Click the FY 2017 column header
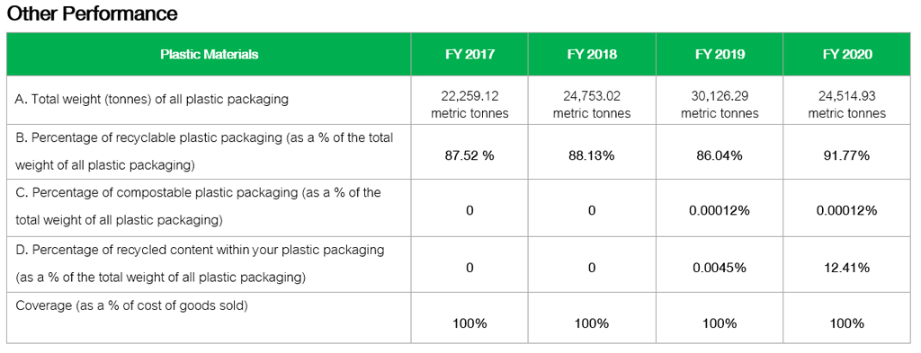This screenshot has width=921, height=353. coord(469,55)
